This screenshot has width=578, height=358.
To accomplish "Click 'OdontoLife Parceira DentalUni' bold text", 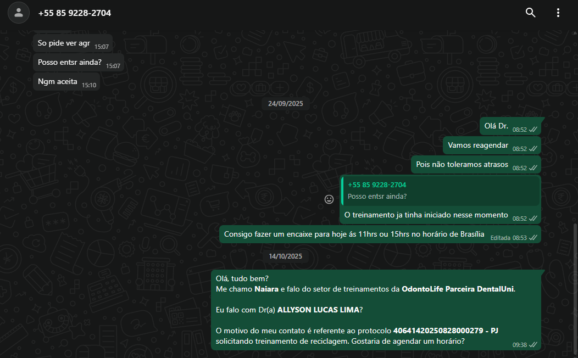I will [x=458, y=289].
